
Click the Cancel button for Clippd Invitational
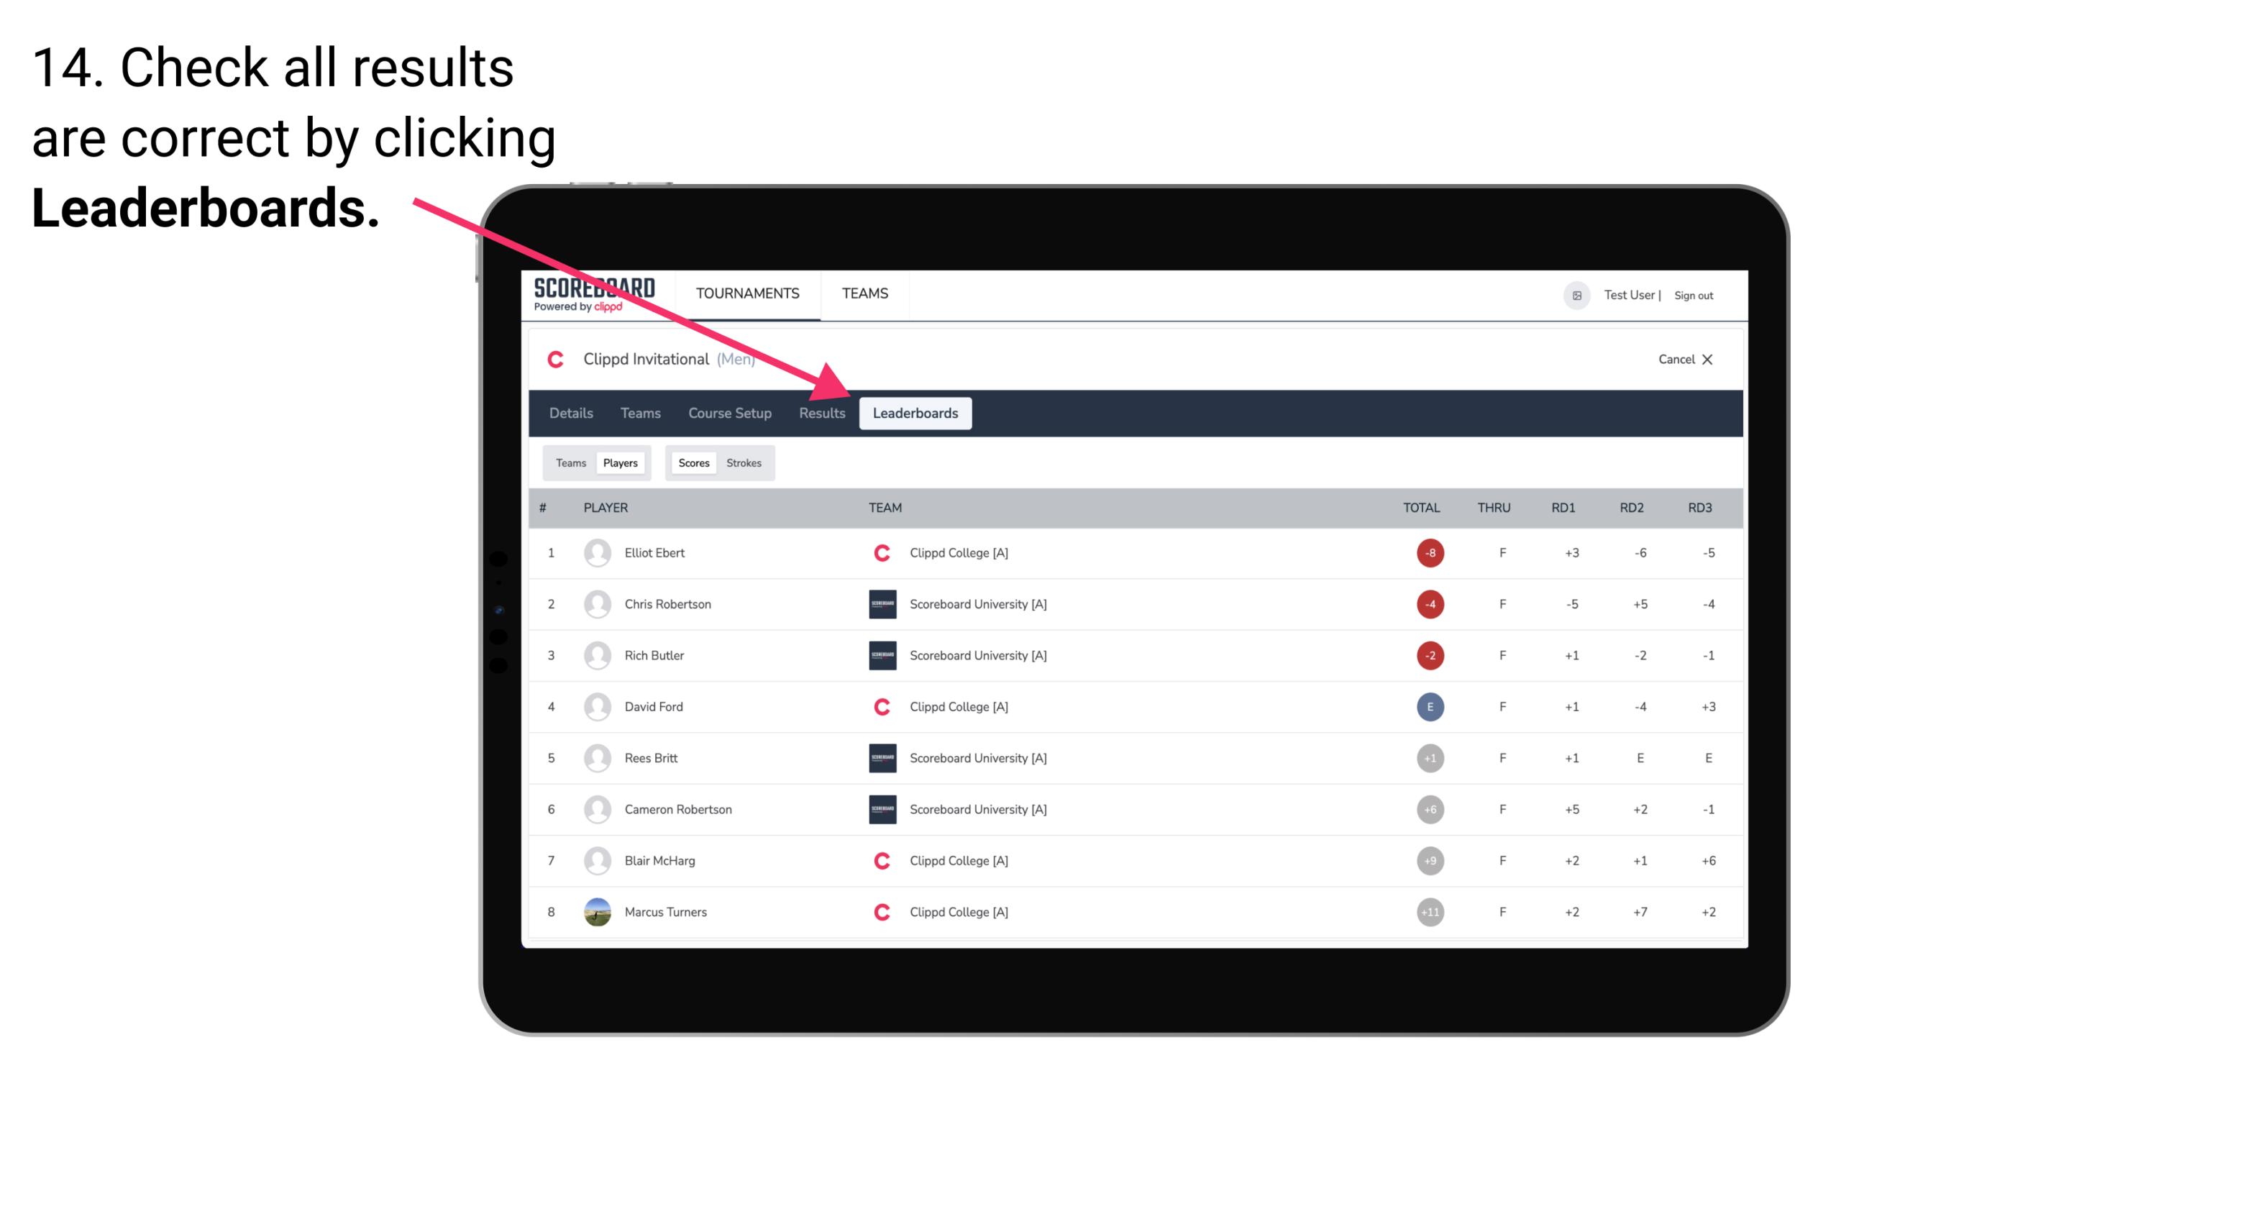coord(1683,357)
